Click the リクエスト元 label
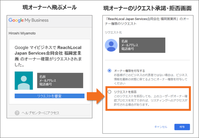This screenshot has height=138, width=199. click(x=113, y=33)
